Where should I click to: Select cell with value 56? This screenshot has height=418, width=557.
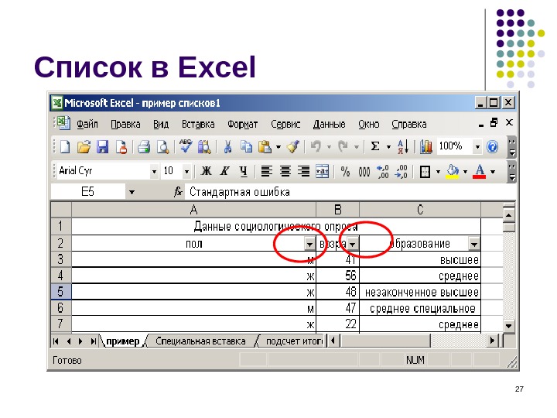338,276
